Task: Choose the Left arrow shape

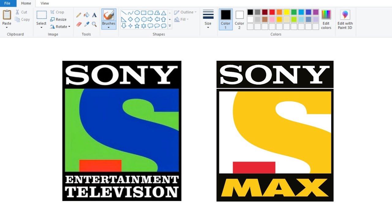Action: [x=157, y=19]
